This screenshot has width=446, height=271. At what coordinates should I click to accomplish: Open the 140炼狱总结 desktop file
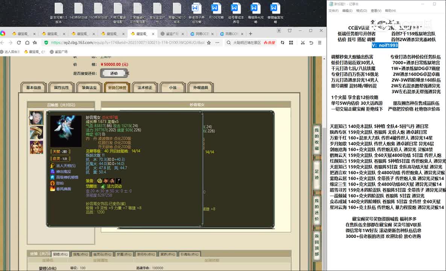[79, 11]
